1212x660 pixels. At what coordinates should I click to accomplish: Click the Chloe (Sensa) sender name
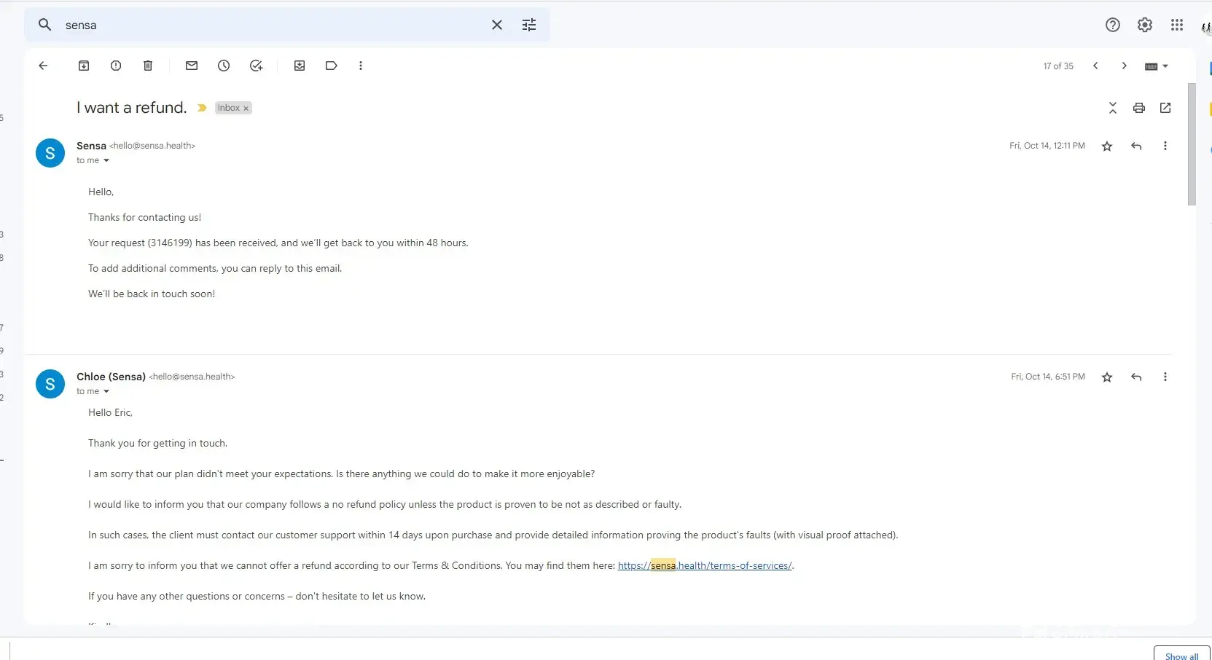click(x=111, y=377)
